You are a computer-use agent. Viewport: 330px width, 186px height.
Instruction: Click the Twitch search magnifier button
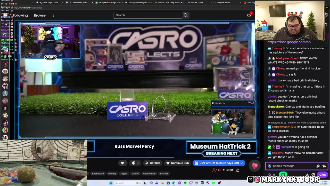coord(186,15)
